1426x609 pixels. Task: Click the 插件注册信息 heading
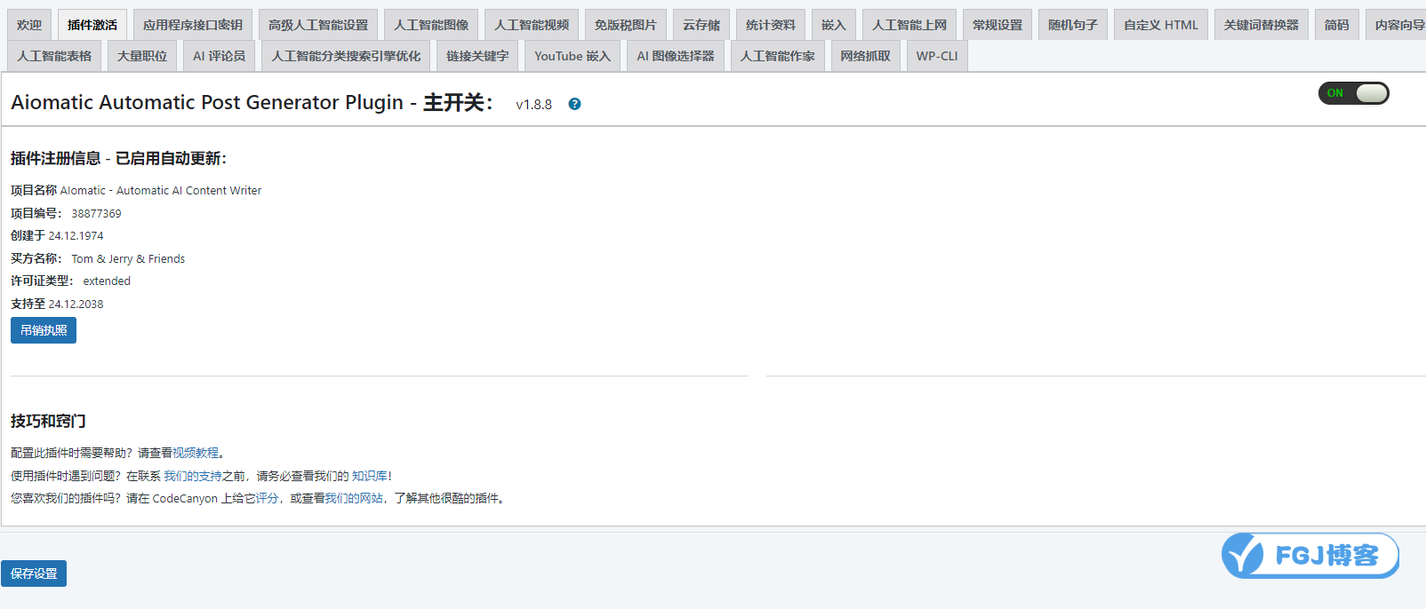click(x=55, y=158)
